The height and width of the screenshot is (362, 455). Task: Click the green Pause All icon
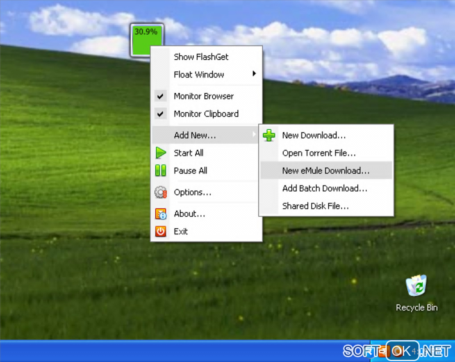point(161,171)
